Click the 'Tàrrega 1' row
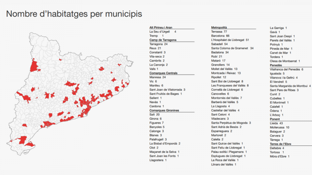312x175 pixels. 277,140
